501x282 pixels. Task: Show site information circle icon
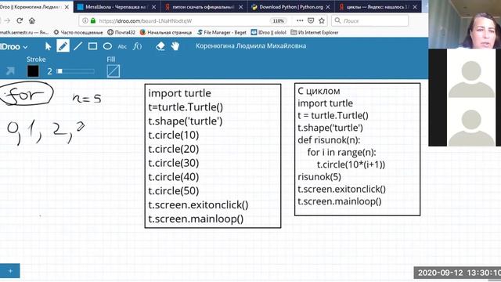85,21
